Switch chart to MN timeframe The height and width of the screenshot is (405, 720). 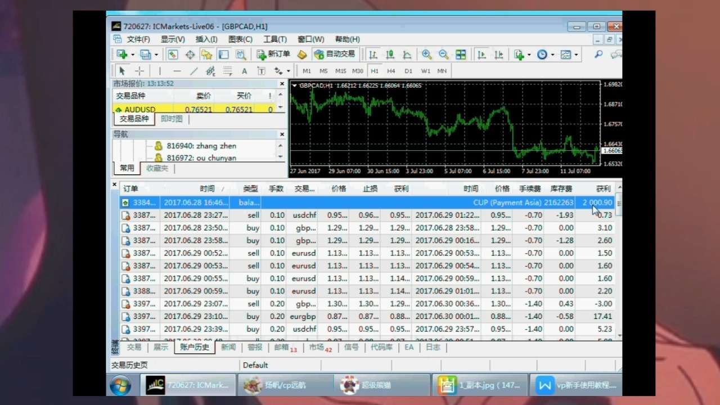(442, 71)
